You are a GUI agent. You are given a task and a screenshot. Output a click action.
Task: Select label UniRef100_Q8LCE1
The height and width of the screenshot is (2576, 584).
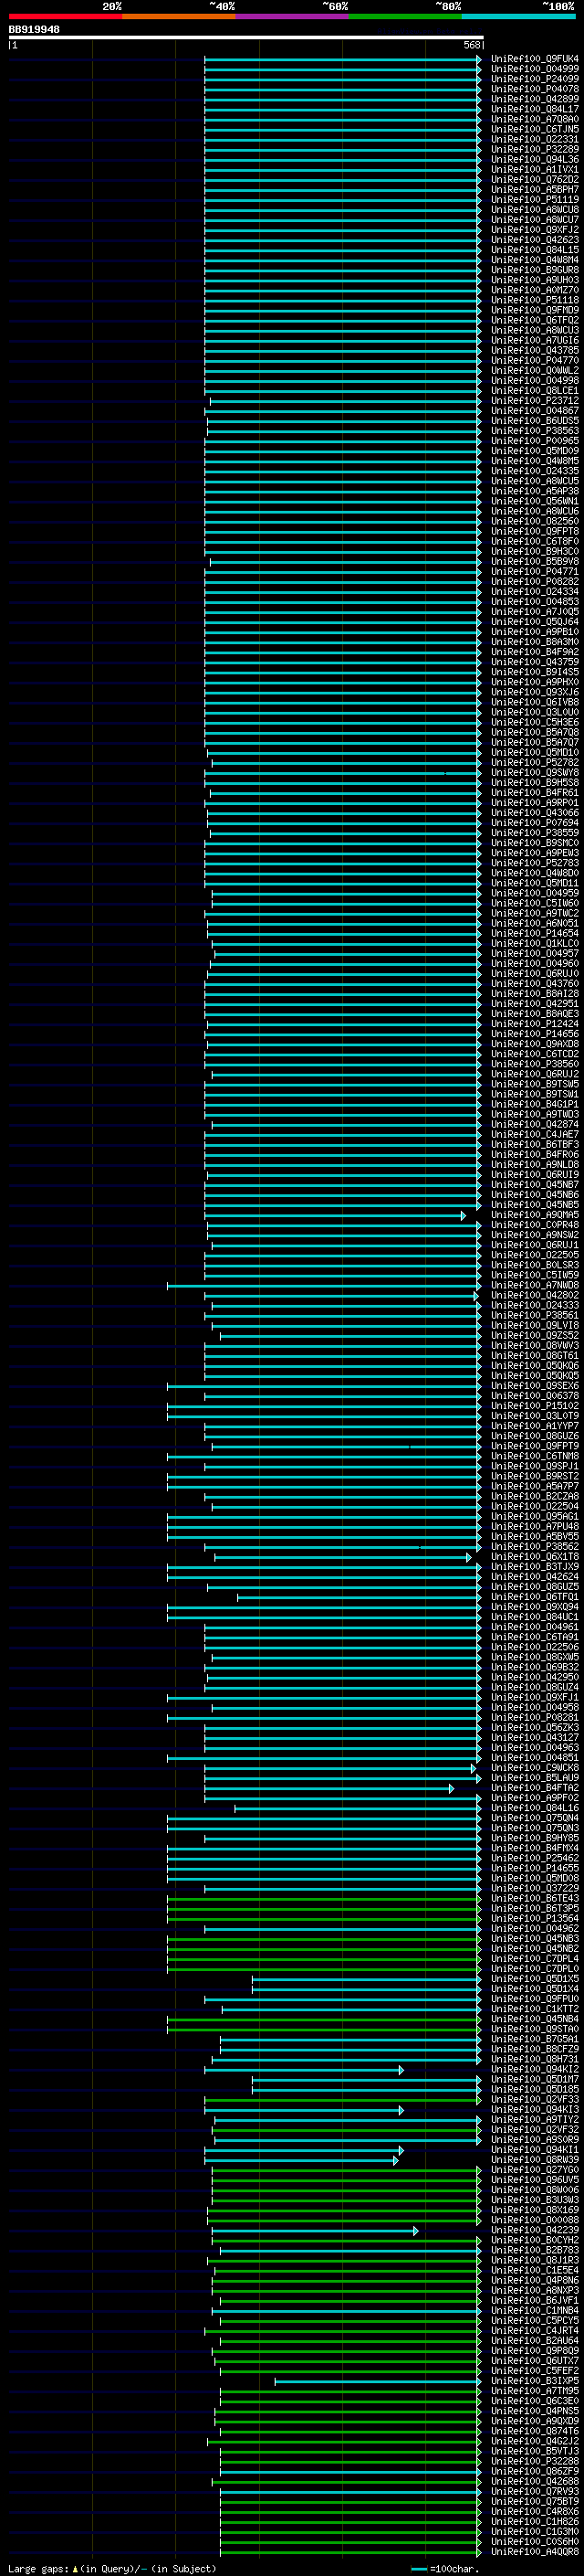tap(535, 390)
